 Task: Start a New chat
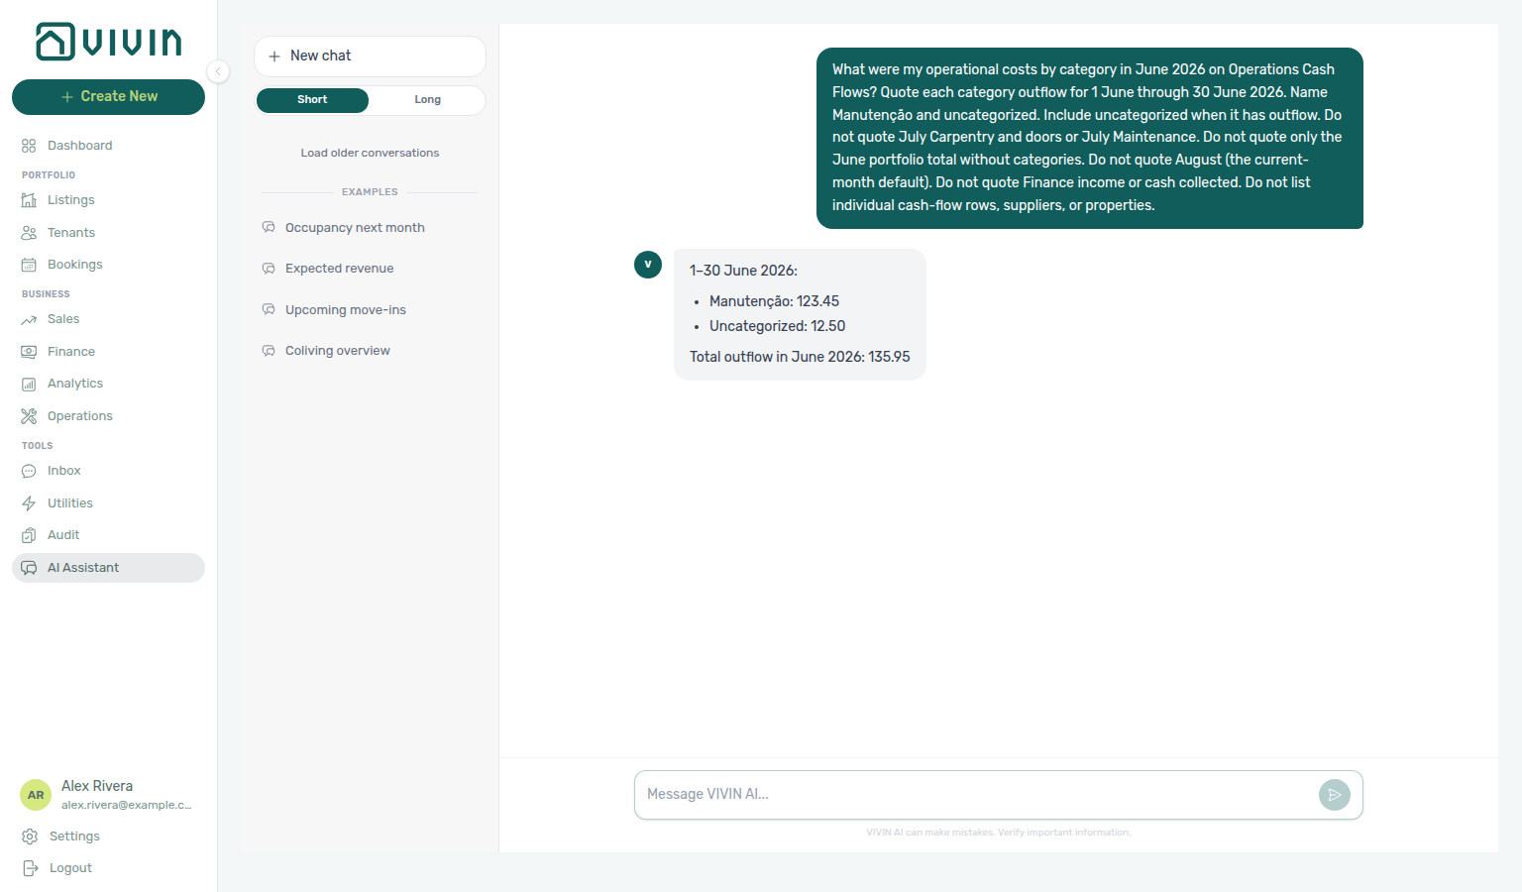pos(370,56)
